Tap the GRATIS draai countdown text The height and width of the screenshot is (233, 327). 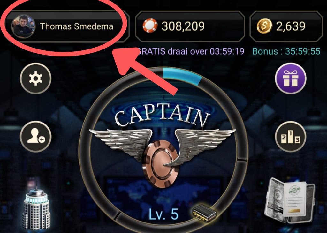tap(190, 51)
